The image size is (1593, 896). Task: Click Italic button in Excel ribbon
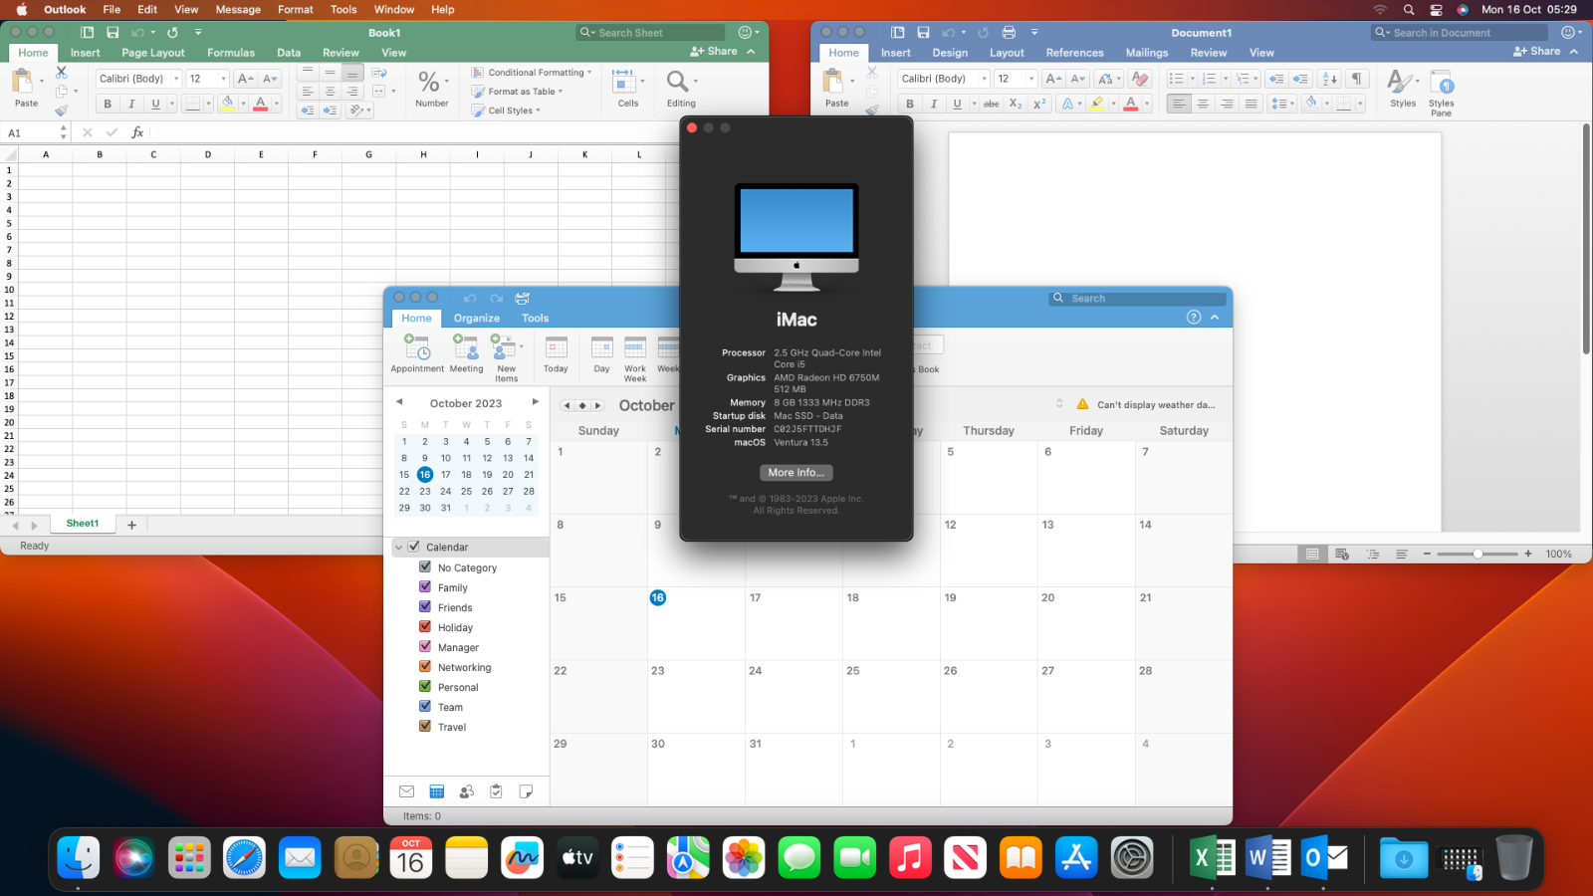point(131,104)
